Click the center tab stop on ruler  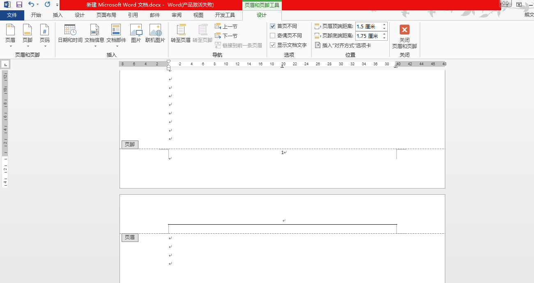[283, 66]
